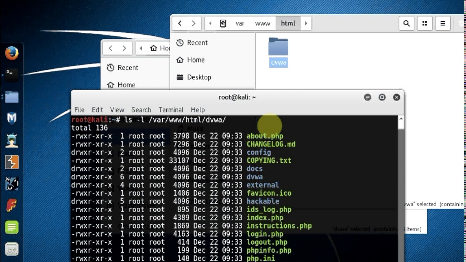Click right path scroll arrow in html window
Image resolution: width=466 pixels, height=262 pixels.
pos(306,23)
